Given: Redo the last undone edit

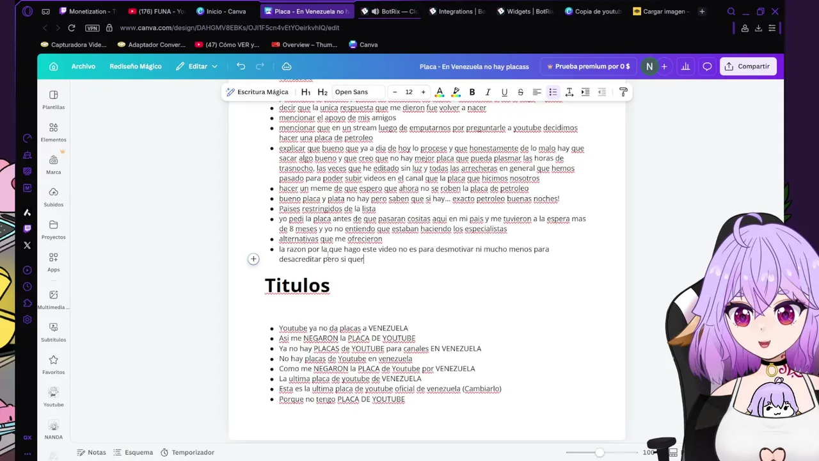Looking at the screenshot, I should 260,67.
